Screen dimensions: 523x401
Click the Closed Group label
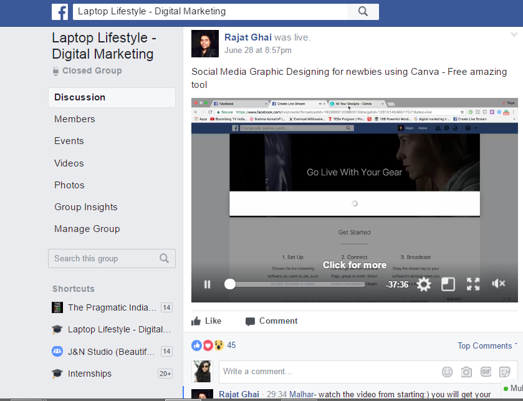[x=92, y=70]
